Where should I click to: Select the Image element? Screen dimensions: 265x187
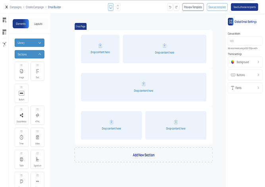[x=21, y=71]
